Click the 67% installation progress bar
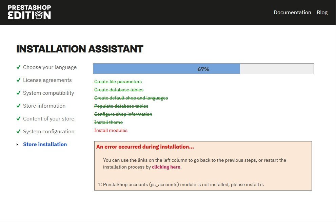Screen dimensions: 336x222 203,69
